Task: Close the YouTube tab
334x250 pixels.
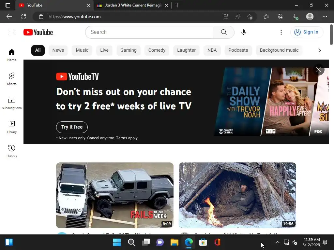Action: [x=88, y=5]
